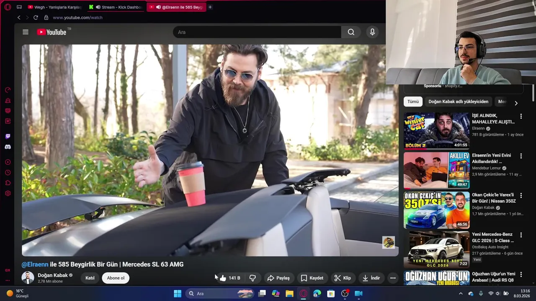This screenshot has width=536, height=301.
Task: Open Yeni Mercedes-Benz GLC 2026 thumbnail
Action: [436, 250]
